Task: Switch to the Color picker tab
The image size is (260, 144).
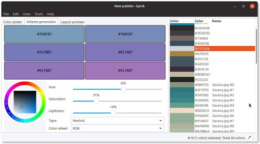Action: (13, 22)
